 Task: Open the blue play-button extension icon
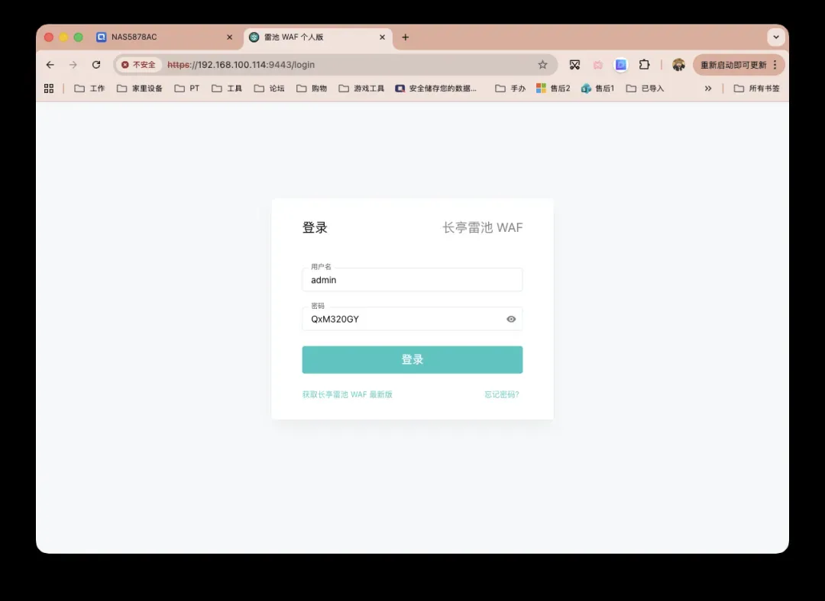pos(621,65)
